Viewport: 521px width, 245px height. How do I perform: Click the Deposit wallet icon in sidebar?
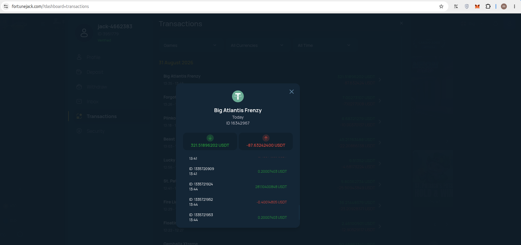point(79,72)
